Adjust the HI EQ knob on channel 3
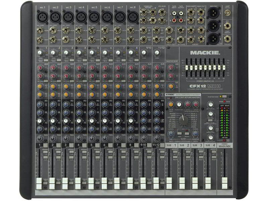 tap(66, 104)
